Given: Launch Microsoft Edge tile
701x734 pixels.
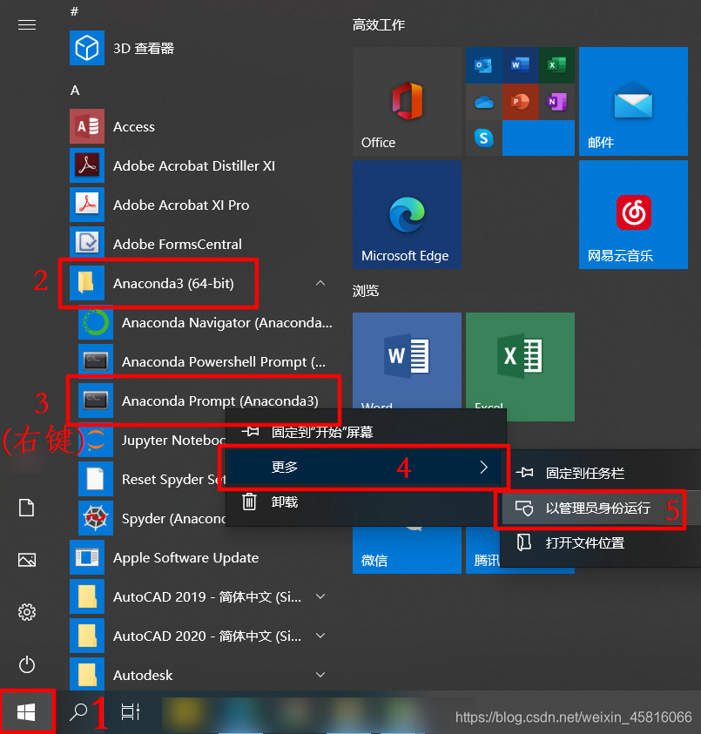Looking at the screenshot, I should coord(407,214).
